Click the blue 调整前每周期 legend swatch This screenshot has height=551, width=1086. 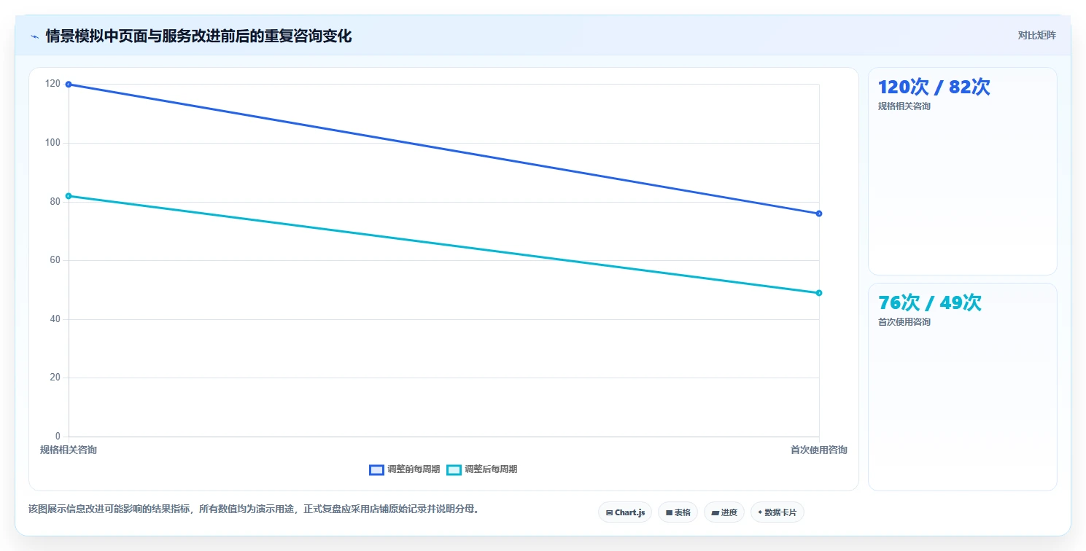point(376,469)
